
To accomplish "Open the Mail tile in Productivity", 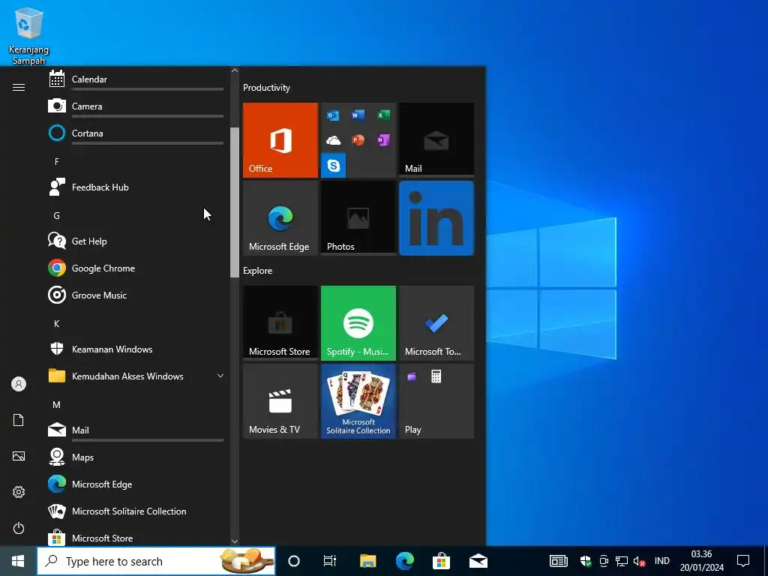I will pos(436,140).
